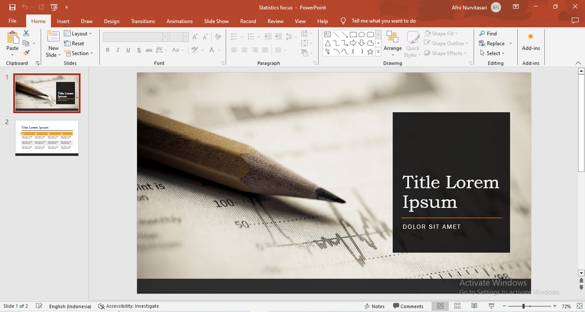Toggle Italic formatting
The image size is (585, 312).
point(118,50)
